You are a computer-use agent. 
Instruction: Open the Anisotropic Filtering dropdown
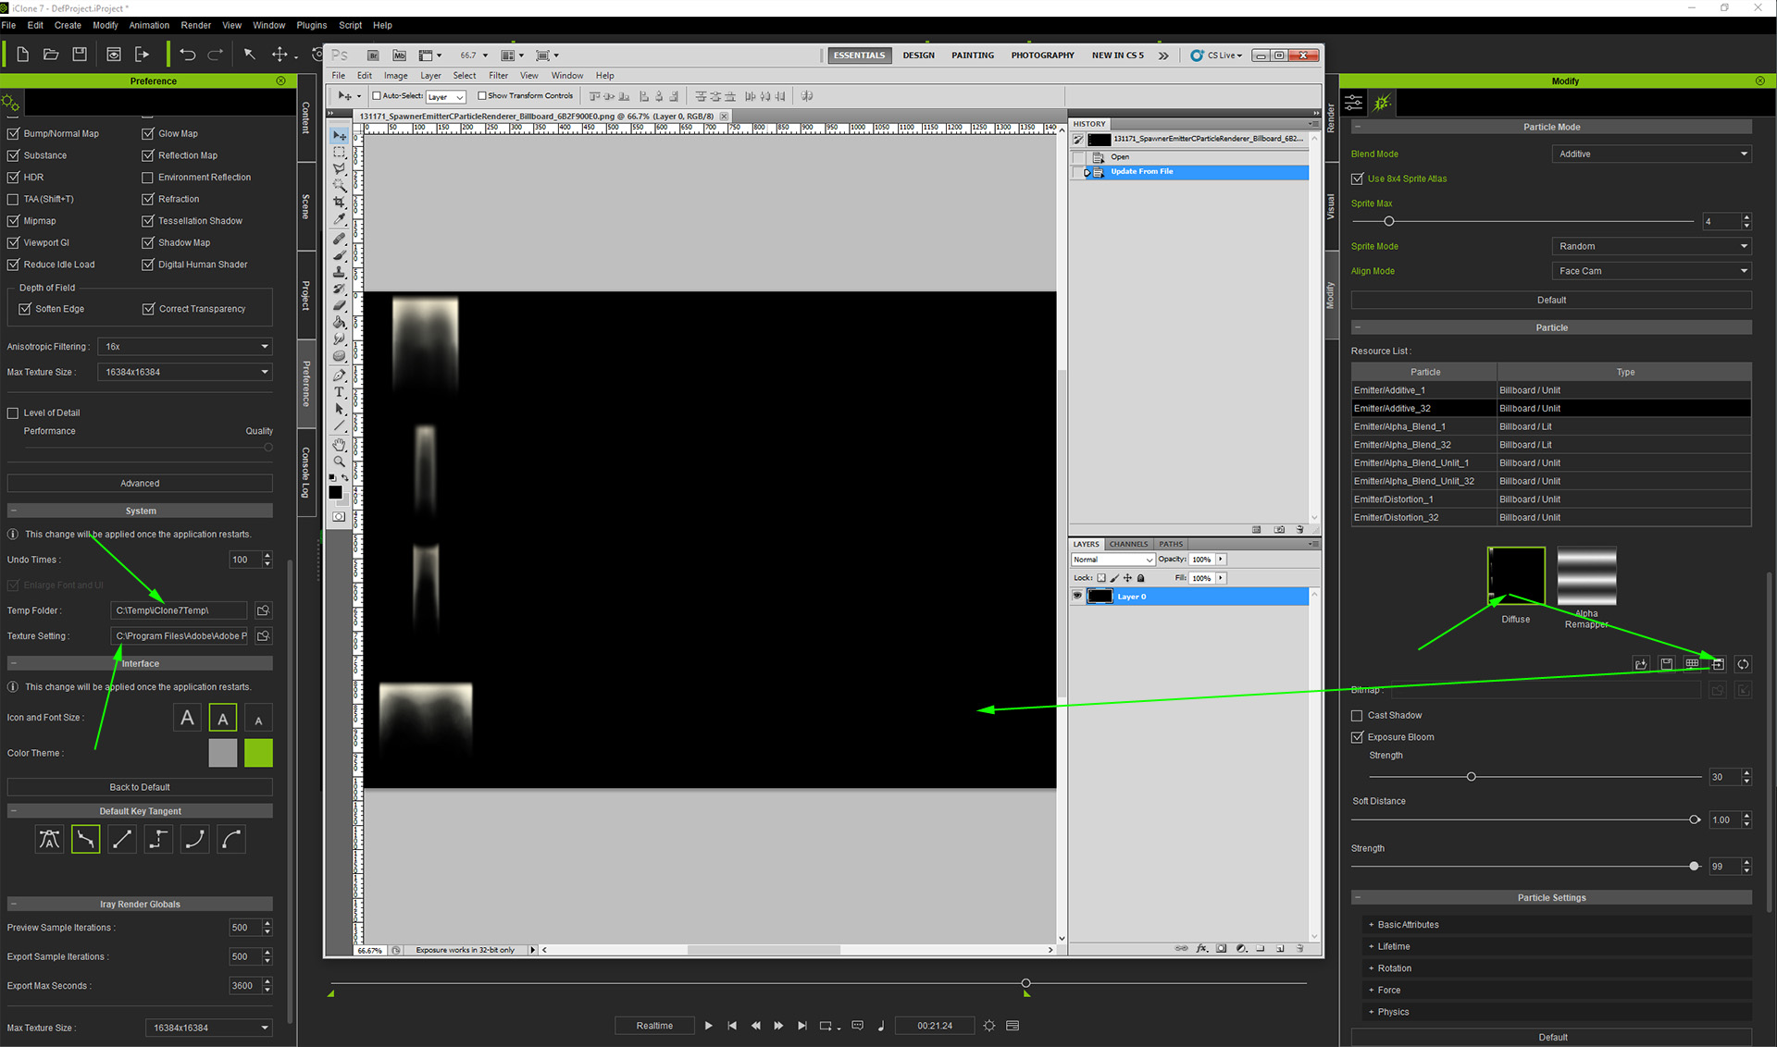pos(186,347)
